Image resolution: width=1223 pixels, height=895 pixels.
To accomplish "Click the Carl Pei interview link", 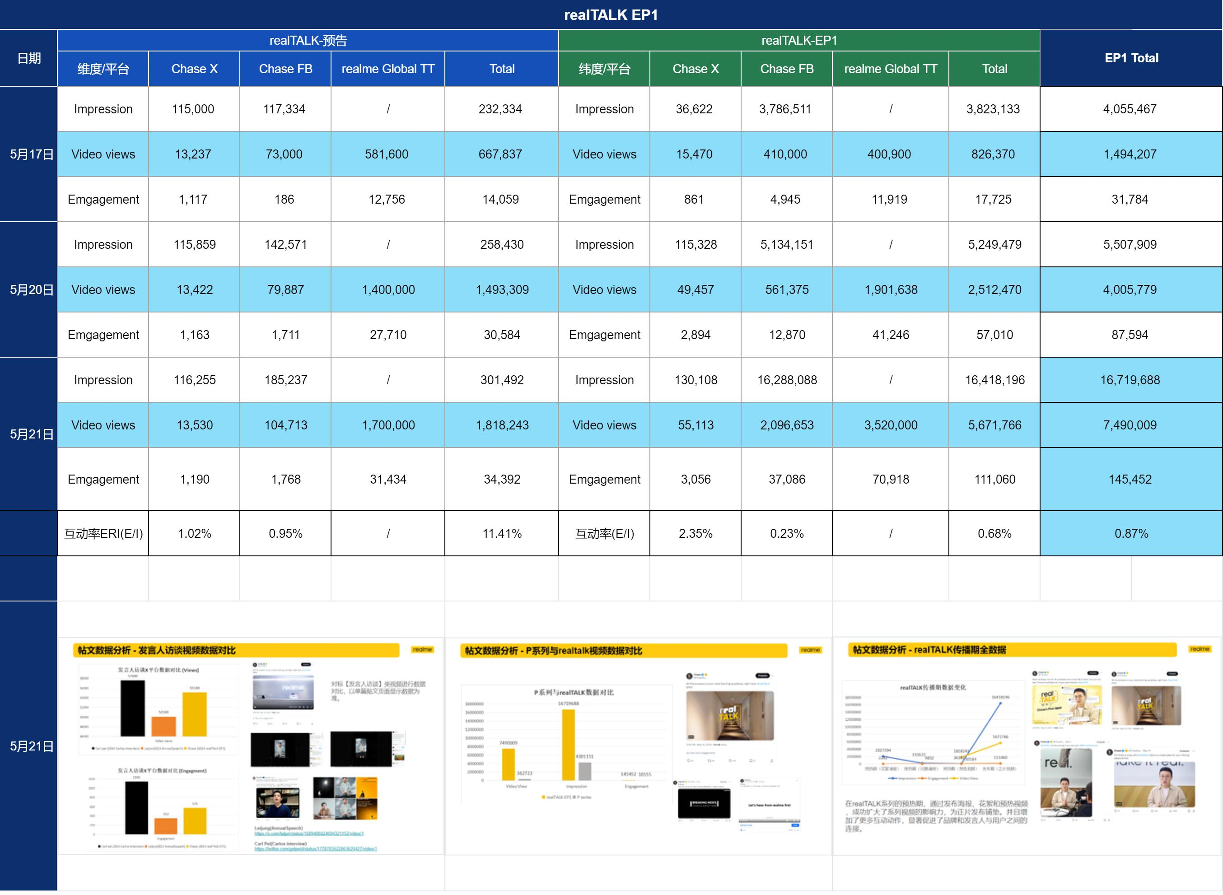I will coord(315,849).
